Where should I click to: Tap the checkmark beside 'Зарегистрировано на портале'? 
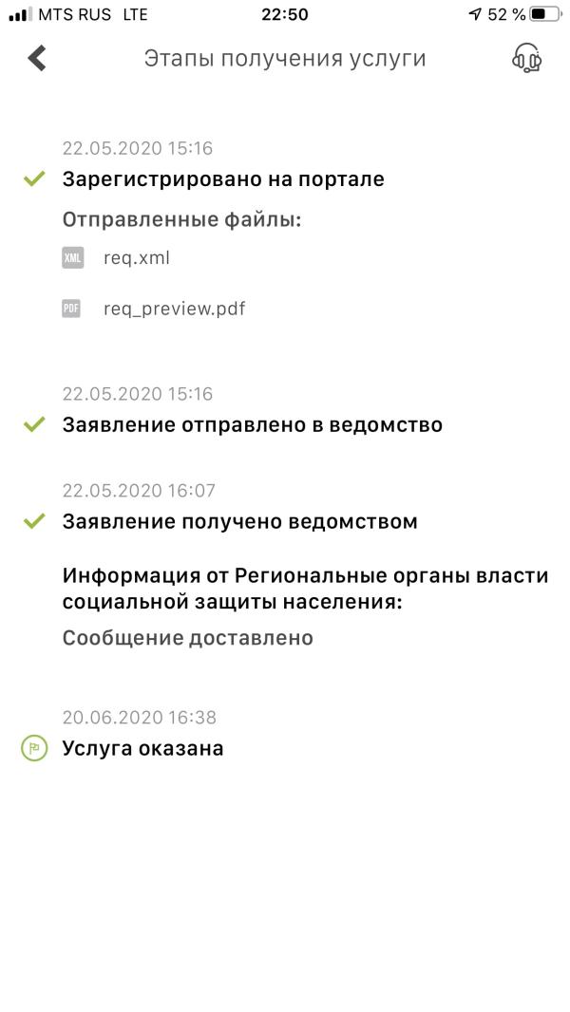[x=35, y=178]
